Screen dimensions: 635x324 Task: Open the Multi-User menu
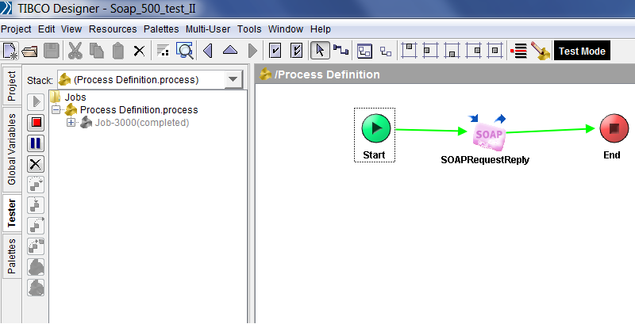(209, 29)
